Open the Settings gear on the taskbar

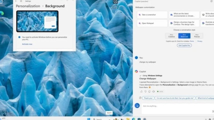point(145,119)
